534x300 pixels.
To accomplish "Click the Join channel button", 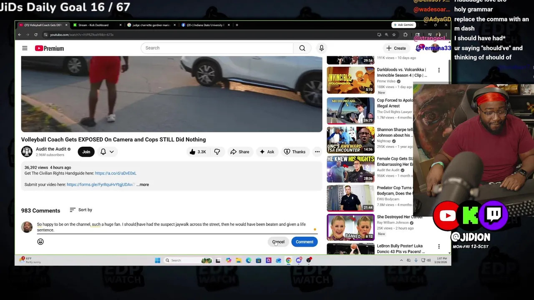I will (x=86, y=152).
